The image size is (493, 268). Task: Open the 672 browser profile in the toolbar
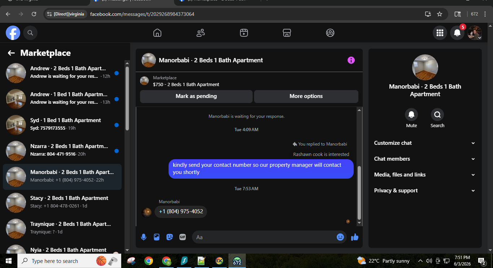pyautogui.click(x=474, y=14)
